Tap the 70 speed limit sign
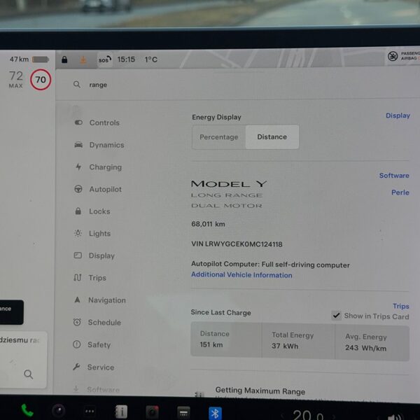Screen dimensions: 420x420 (x=41, y=80)
